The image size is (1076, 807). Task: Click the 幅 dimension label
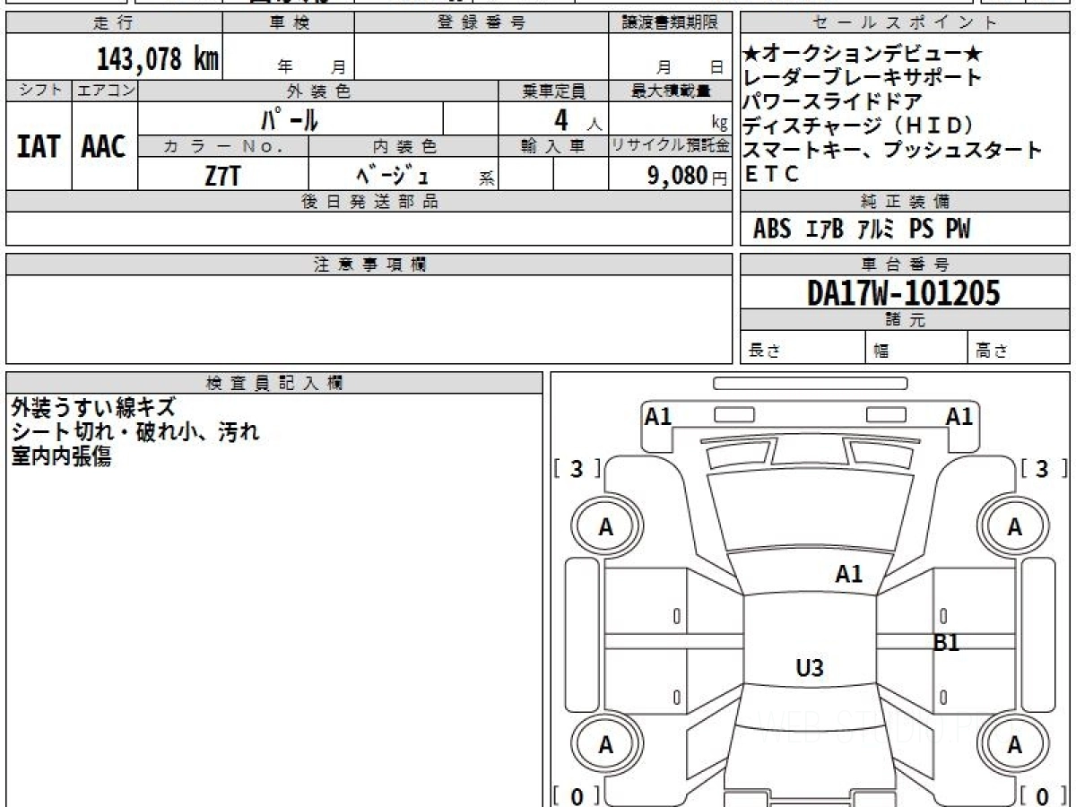pyautogui.click(x=881, y=351)
